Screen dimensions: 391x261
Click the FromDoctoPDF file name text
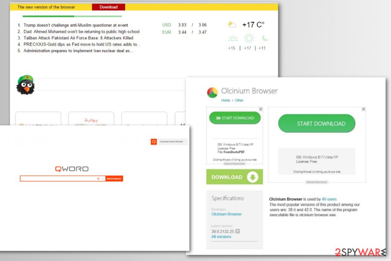(x=234, y=152)
